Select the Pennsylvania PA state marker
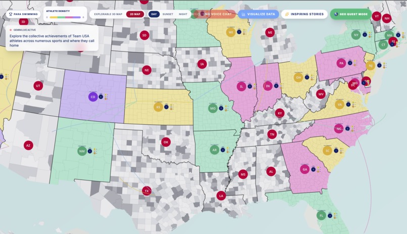The height and width of the screenshot is (234, 407). [341, 63]
